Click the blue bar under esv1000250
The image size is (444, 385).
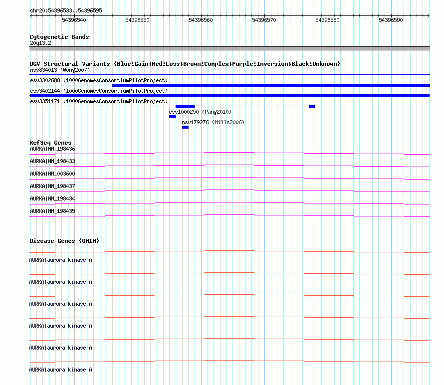(173, 117)
